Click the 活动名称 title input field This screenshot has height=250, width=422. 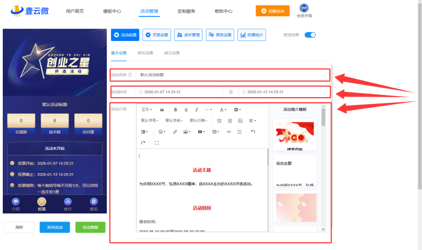[231, 74]
